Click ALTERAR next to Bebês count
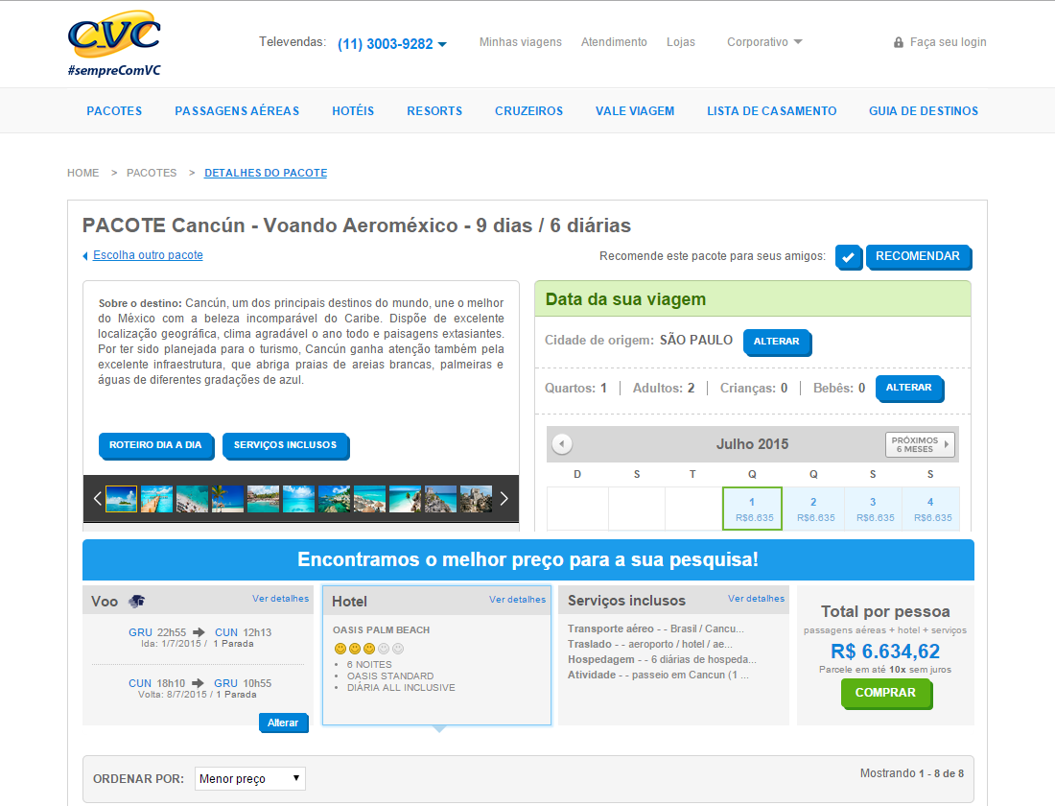1055x806 pixels. click(909, 388)
